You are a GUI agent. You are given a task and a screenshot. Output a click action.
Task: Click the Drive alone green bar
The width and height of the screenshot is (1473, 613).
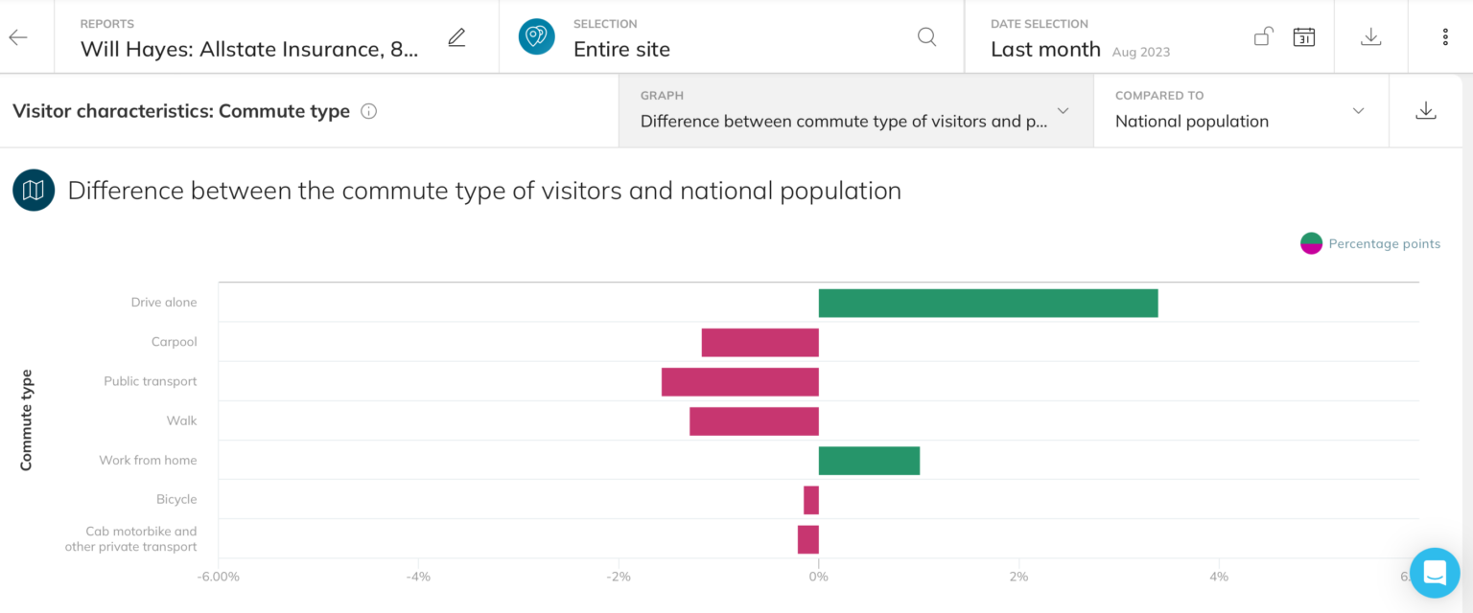[x=988, y=302]
